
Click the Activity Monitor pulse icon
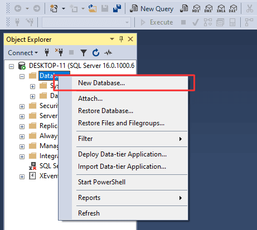tap(108, 53)
